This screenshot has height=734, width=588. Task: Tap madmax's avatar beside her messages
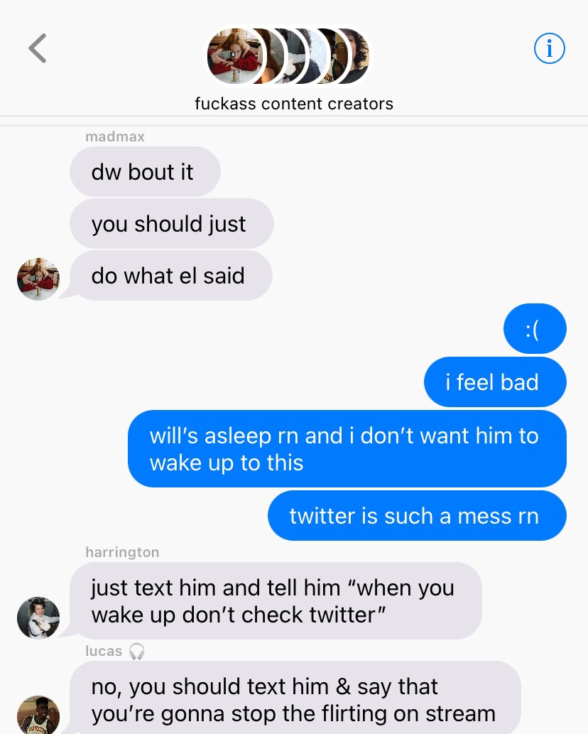(x=38, y=279)
